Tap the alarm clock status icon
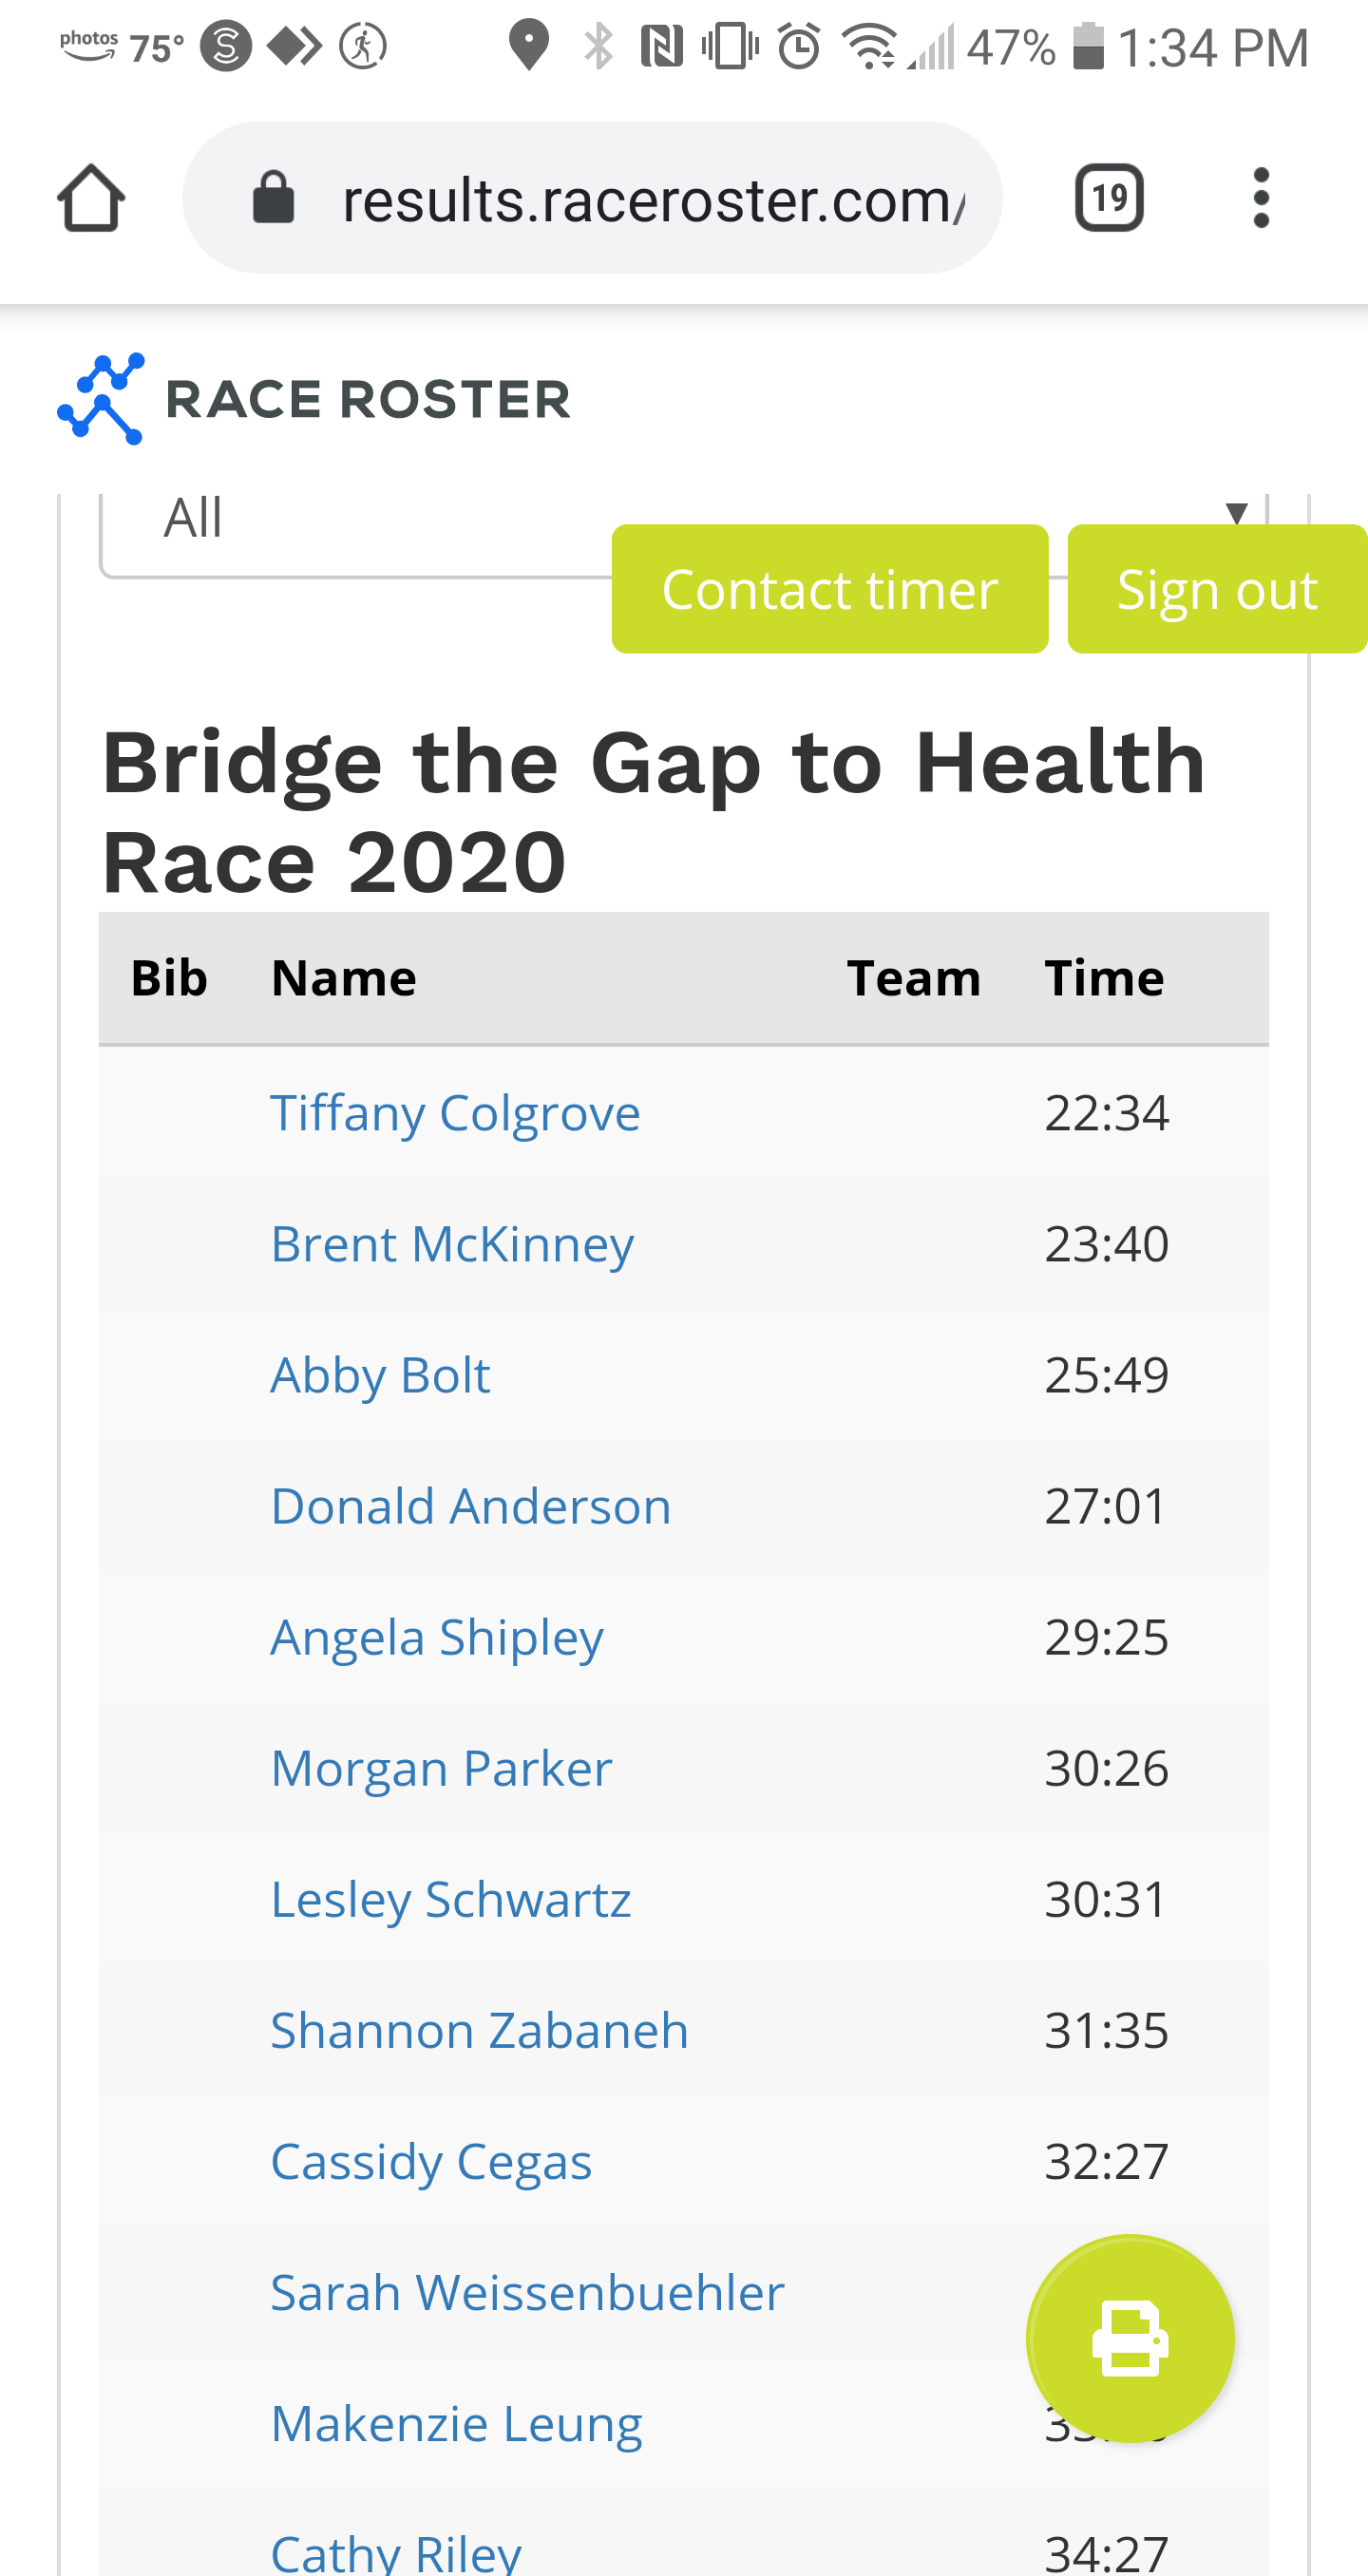The height and width of the screenshot is (2576, 1368). [x=799, y=47]
